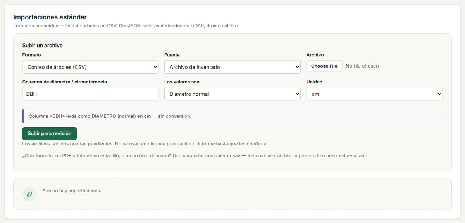Click the 'Importaciones estándar' heading
Screen dimensions: 465x223
(x=50, y=17)
